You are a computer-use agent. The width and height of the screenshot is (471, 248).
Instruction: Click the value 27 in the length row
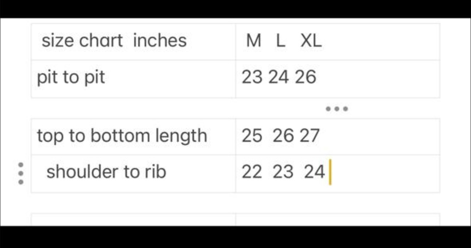(309, 136)
